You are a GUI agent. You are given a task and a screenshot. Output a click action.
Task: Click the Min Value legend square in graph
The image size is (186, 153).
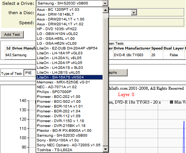[x=171, y=102]
